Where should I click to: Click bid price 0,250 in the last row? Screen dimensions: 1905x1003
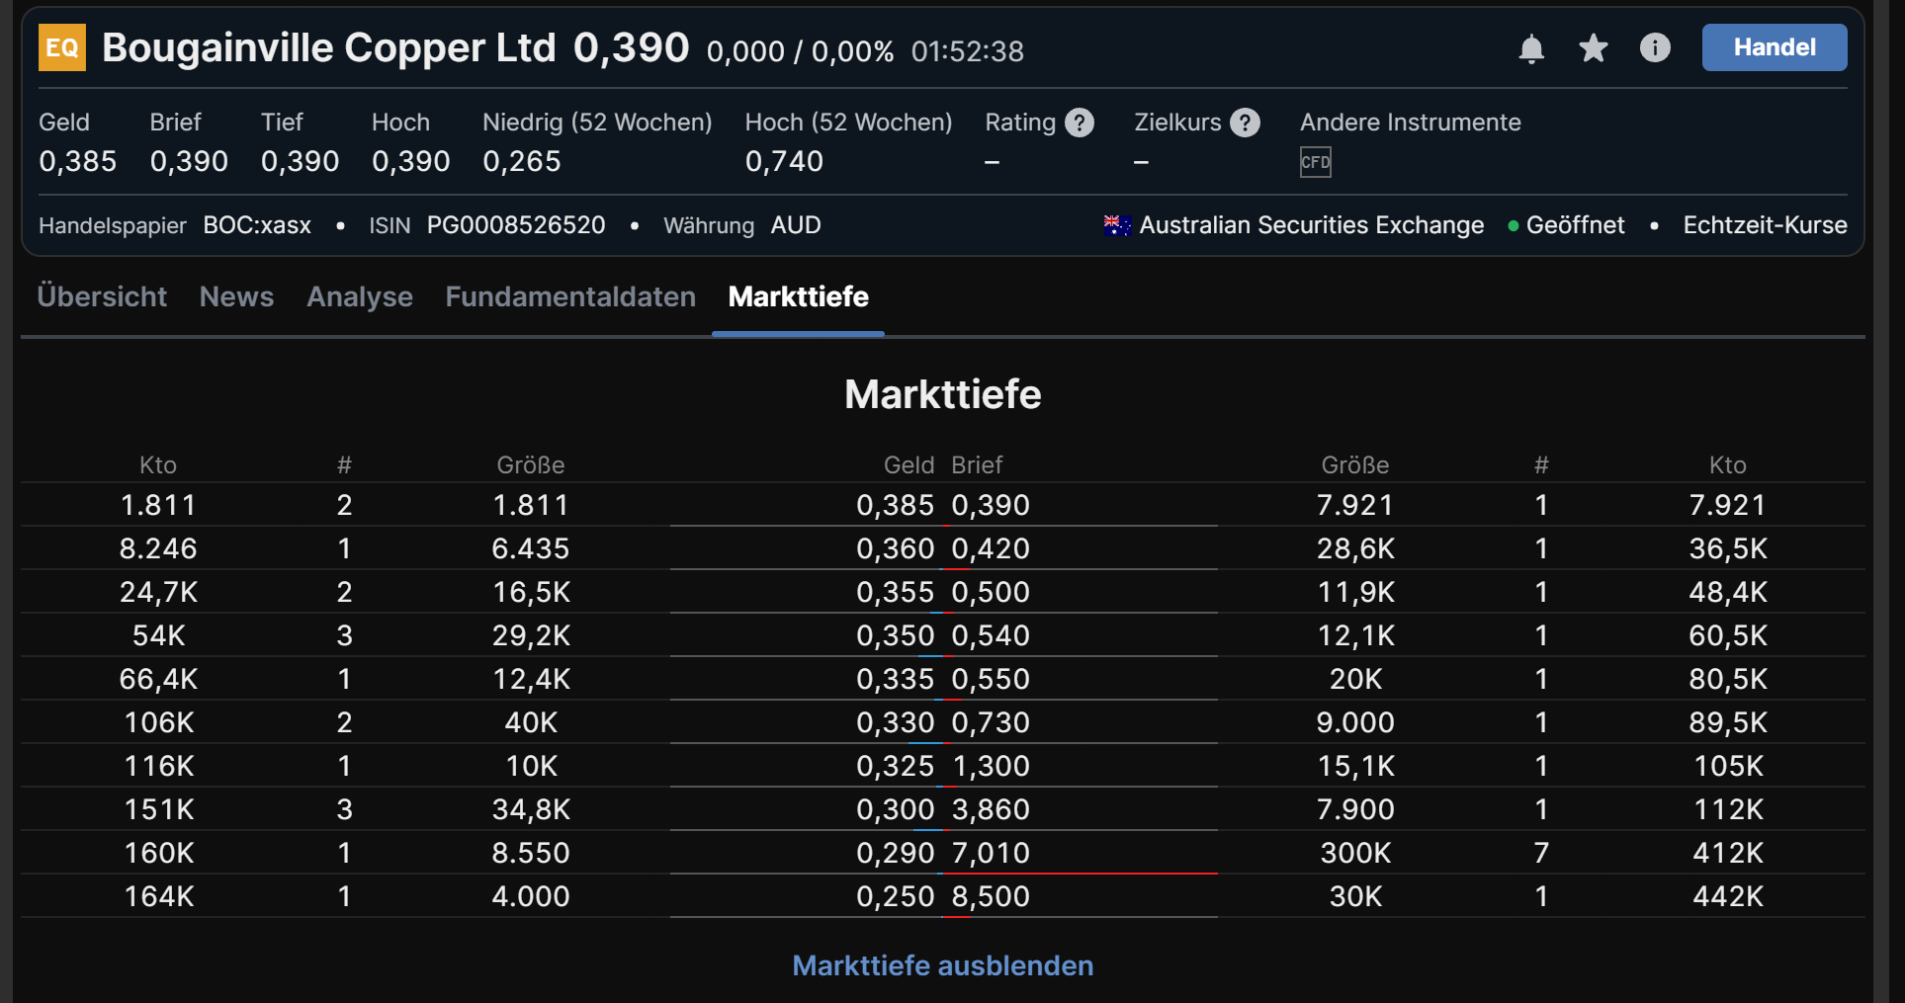click(896, 896)
